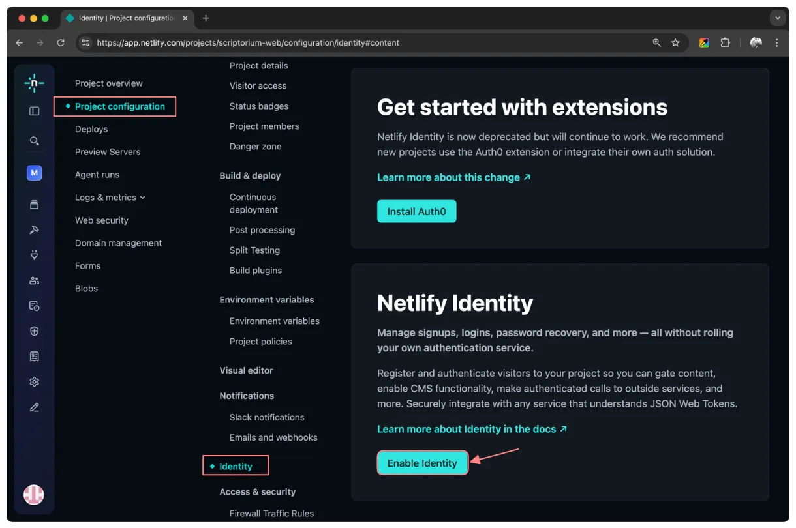796x528 pixels.
Task: Open search with the magnifier sidebar icon
Action: (x=35, y=141)
